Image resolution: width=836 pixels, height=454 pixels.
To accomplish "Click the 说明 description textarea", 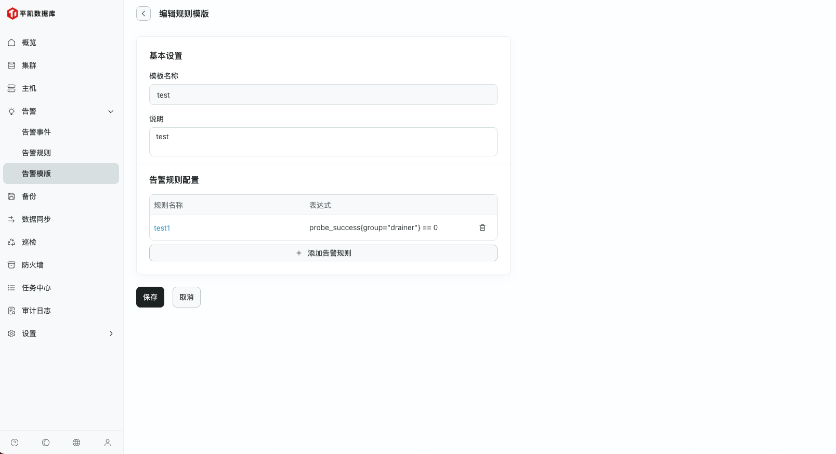I will 323,141.
